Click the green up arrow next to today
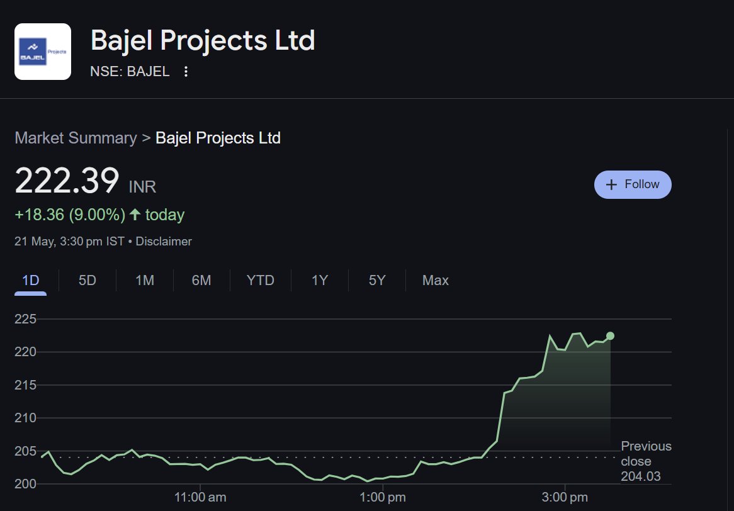This screenshot has width=734, height=511. (135, 215)
